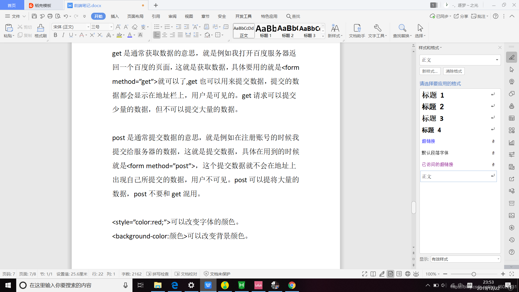Open the web layout view icon in status bar
The height and width of the screenshot is (292, 519).
[408, 274]
